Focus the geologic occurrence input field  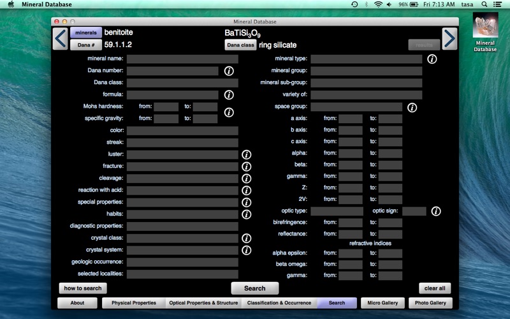182,262
